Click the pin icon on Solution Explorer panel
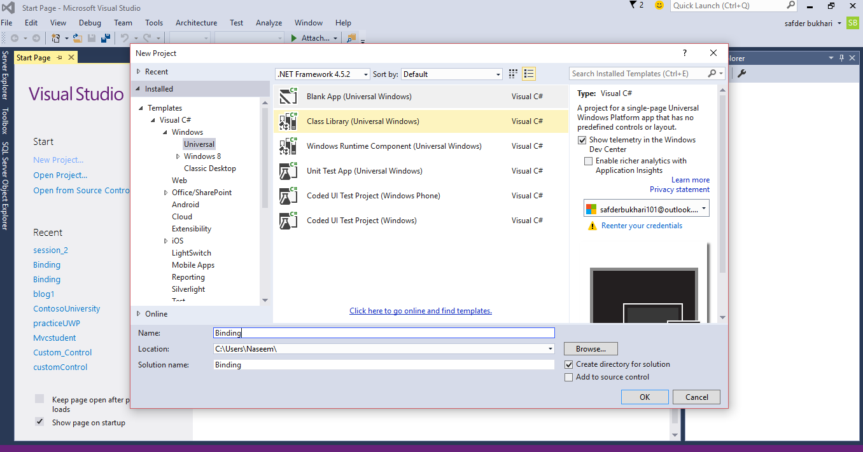This screenshot has height=452, width=863. [842, 58]
